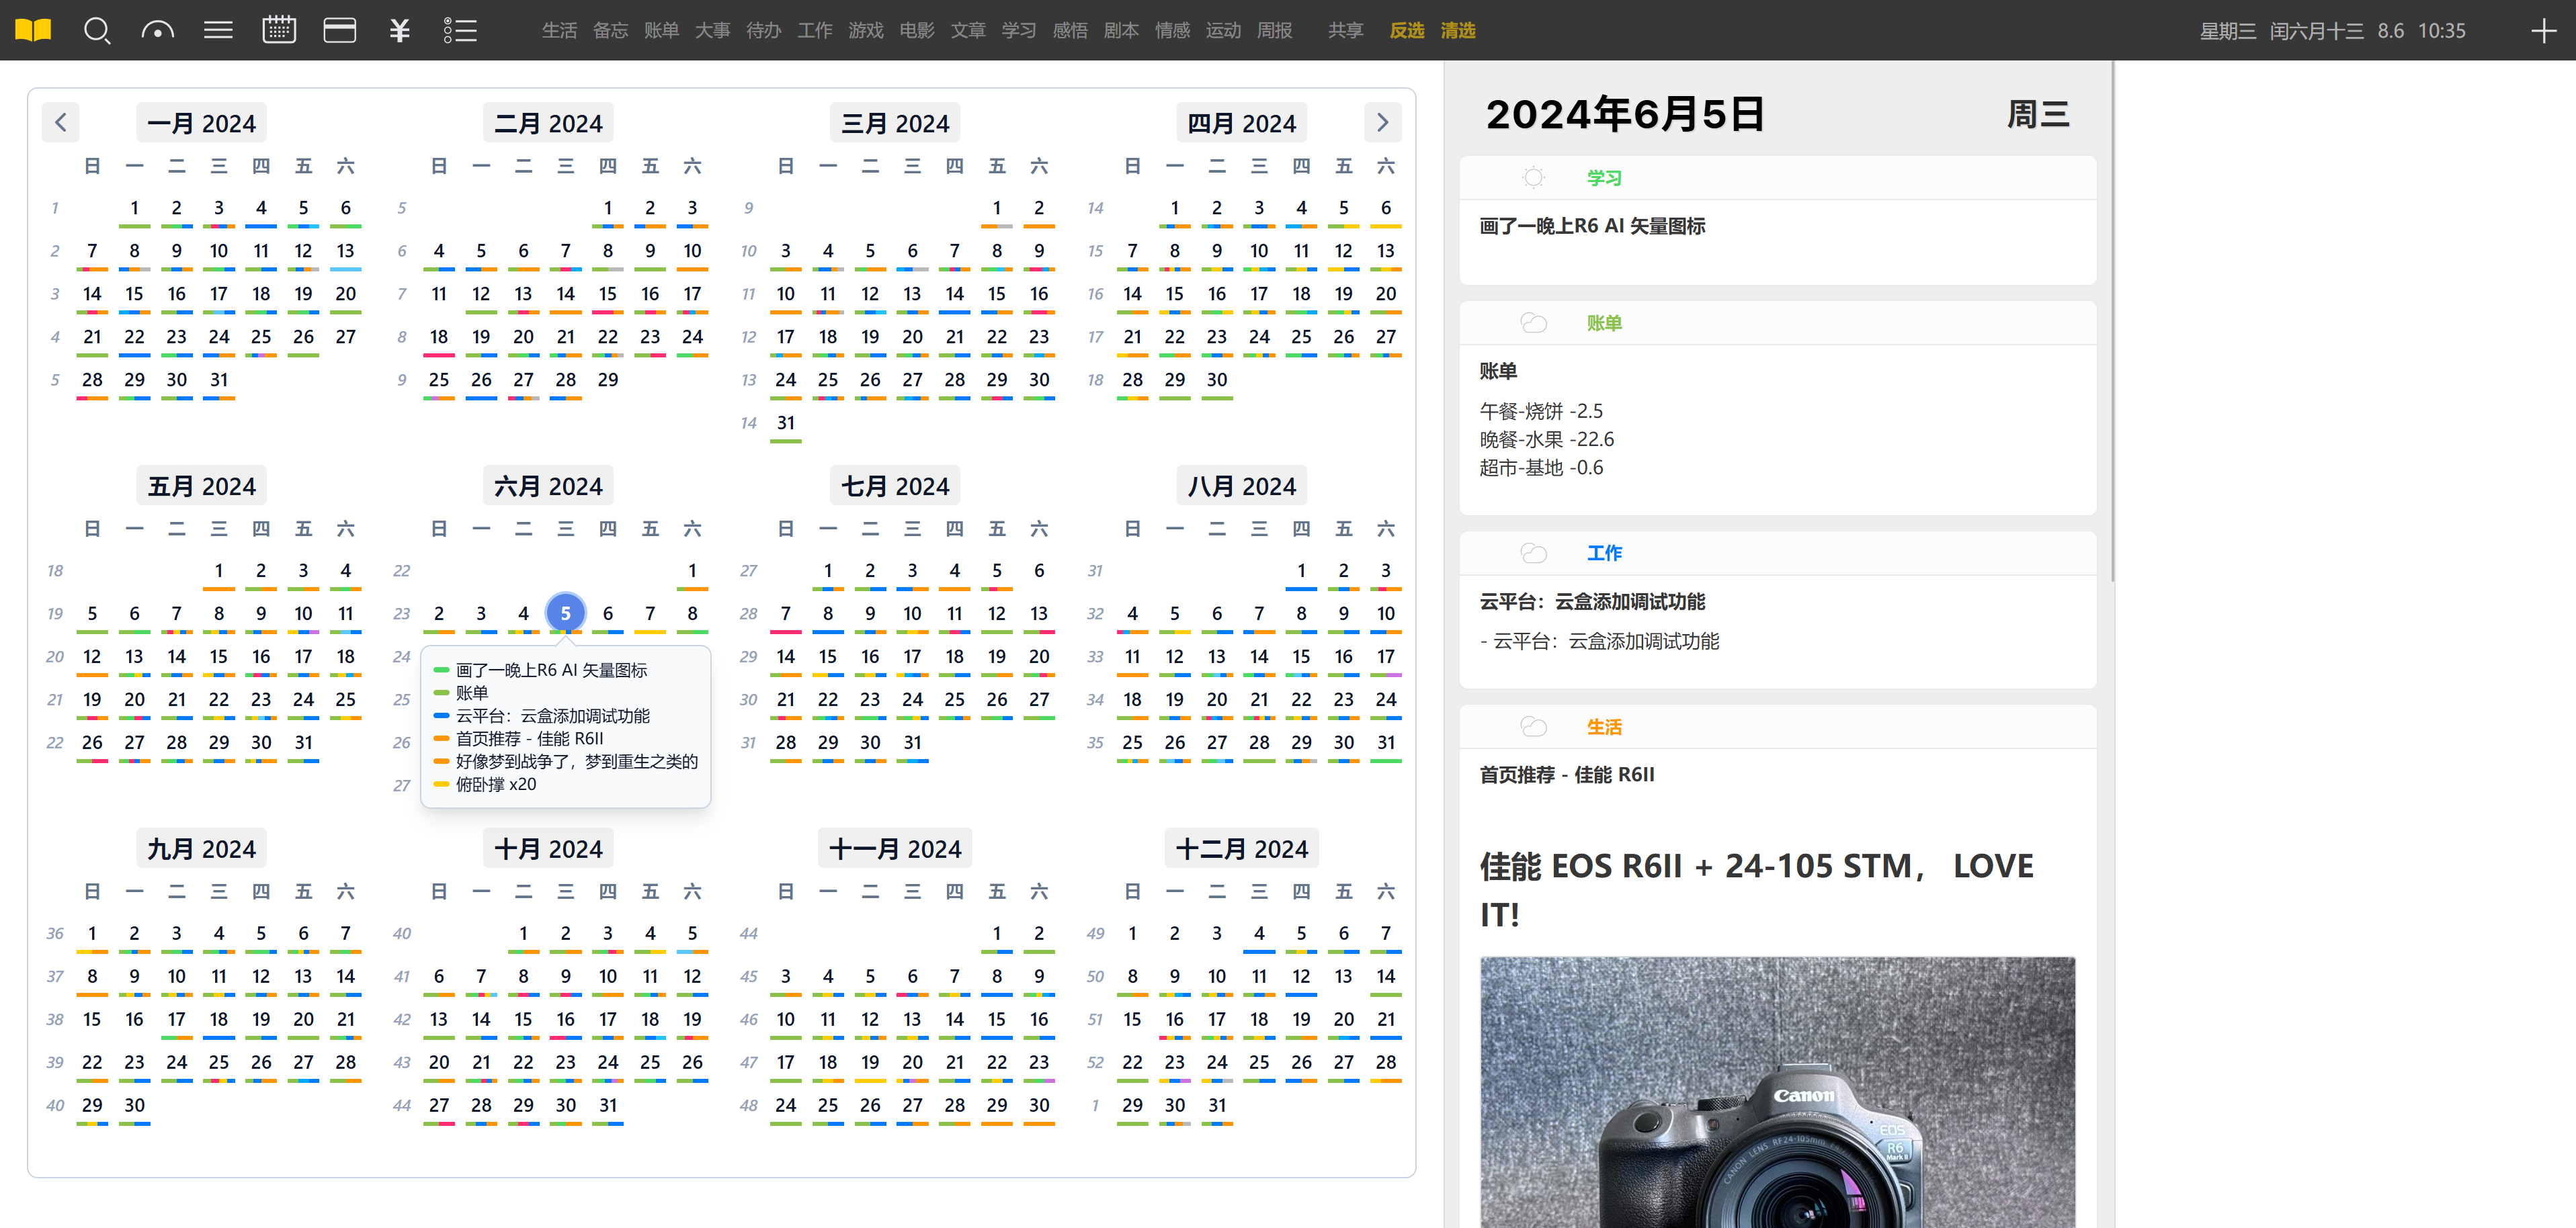The image size is (2576, 1228).
Task: Click the detail panel vertical scrollbar
Action: (2112, 320)
